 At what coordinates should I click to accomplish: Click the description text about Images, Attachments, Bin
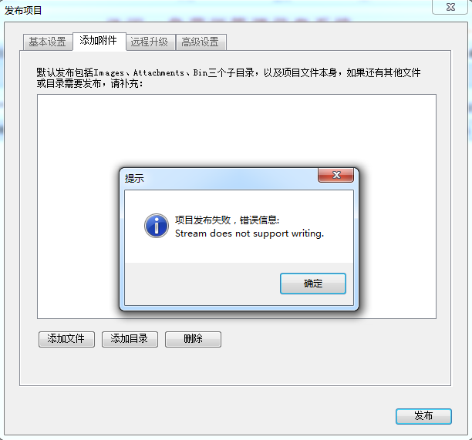click(x=228, y=78)
